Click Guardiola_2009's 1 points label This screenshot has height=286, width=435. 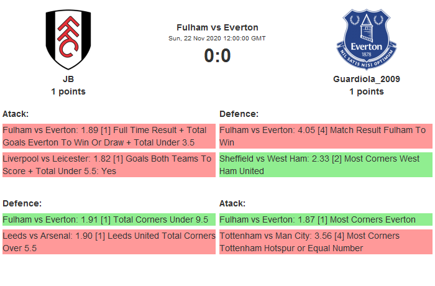pyautogui.click(x=367, y=91)
